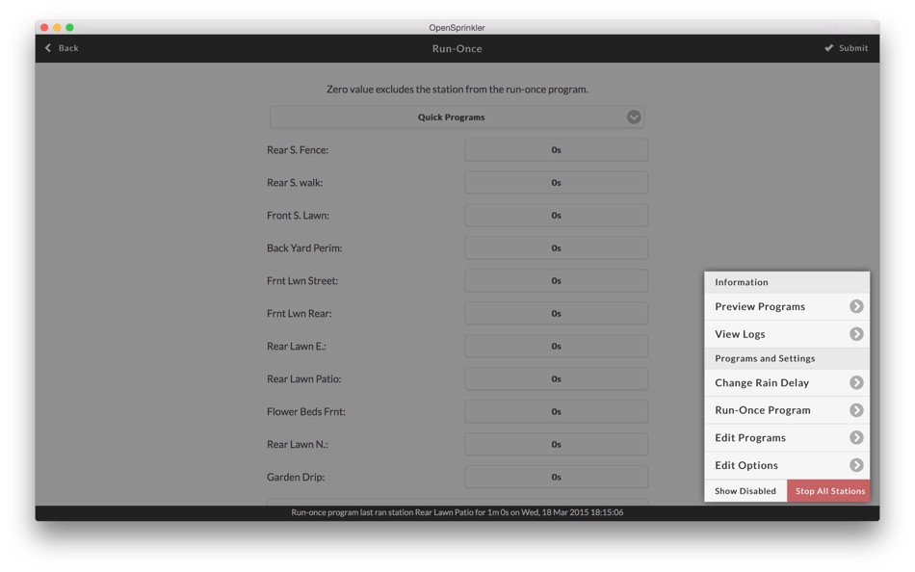Set duration for Rear S. Fence
The image size is (915, 572).
click(x=556, y=150)
